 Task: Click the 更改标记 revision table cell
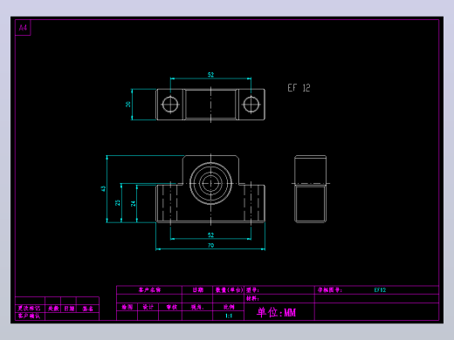click(29, 309)
